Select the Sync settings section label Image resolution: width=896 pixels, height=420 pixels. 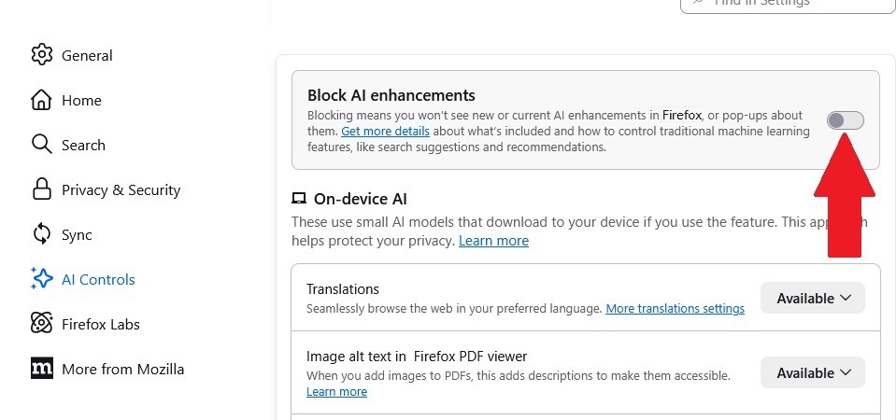77,234
